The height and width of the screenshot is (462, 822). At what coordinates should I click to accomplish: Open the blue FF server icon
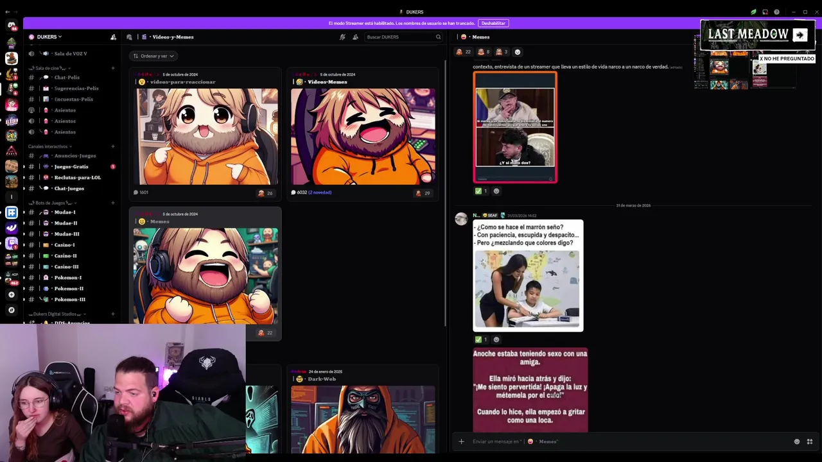tap(11, 212)
